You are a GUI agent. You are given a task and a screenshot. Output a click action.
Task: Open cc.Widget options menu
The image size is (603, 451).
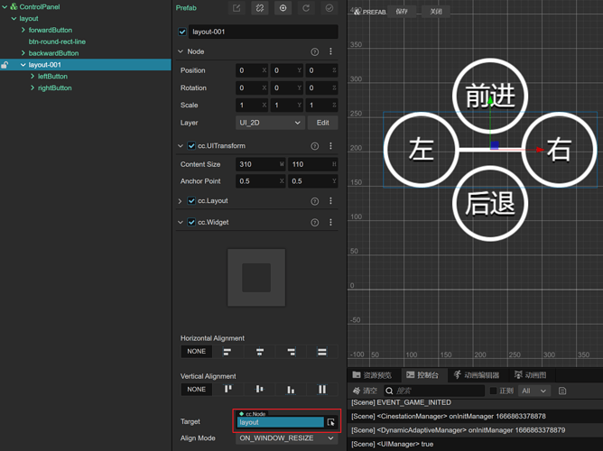(x=330, y=223)
